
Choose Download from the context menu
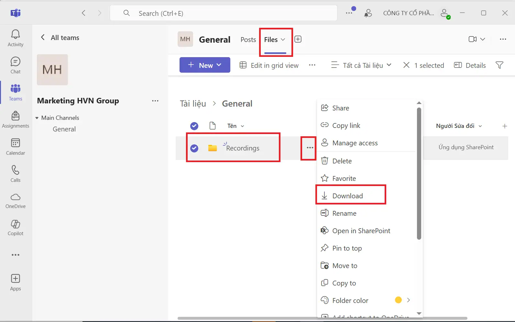click(x=347, y=196)
